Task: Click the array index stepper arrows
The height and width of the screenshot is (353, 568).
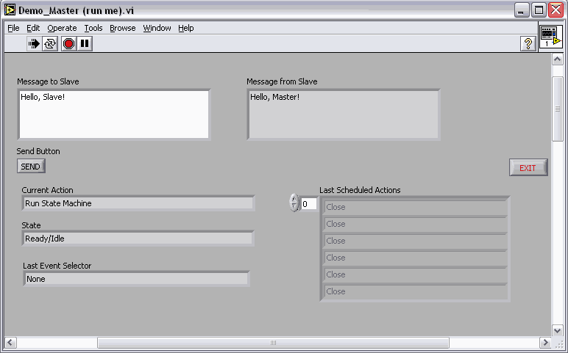Action: coord(294,203)
